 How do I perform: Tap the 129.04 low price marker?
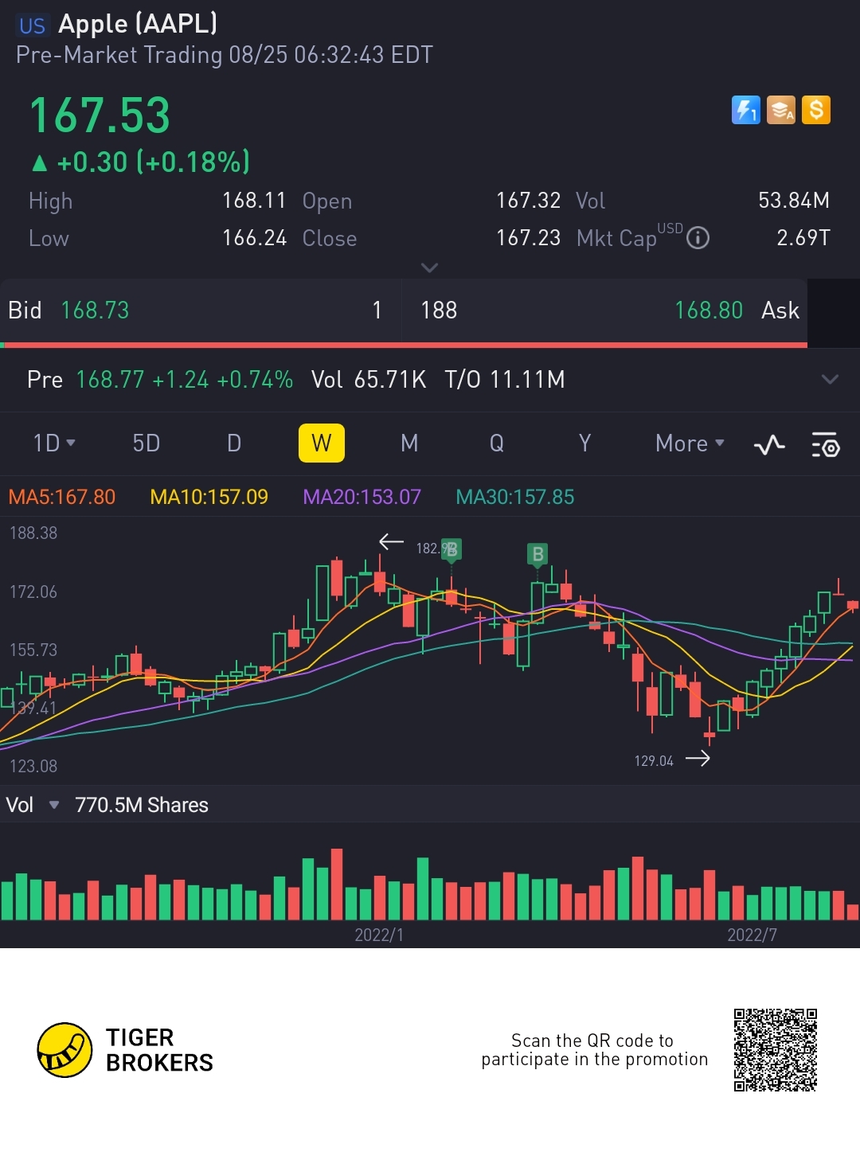click(x=654, y=761)
